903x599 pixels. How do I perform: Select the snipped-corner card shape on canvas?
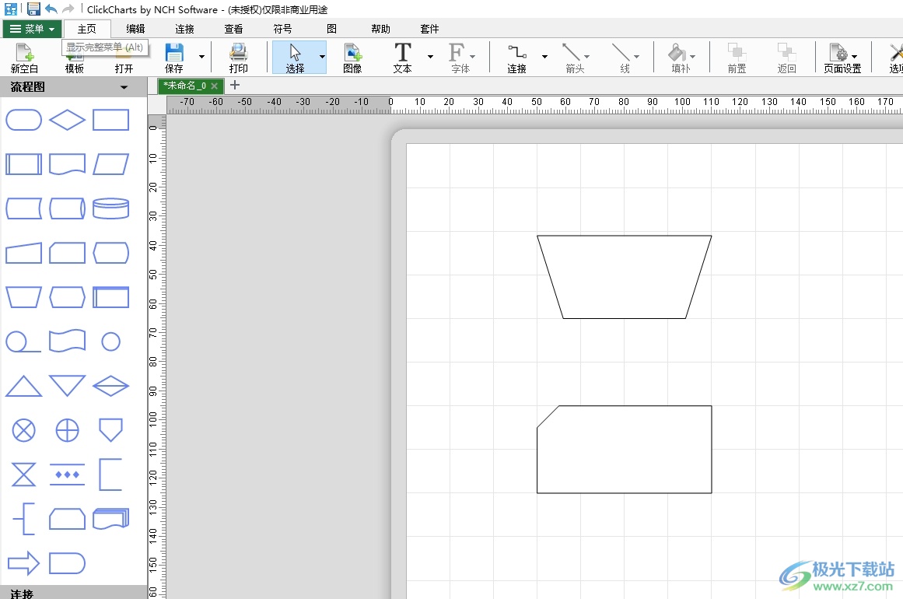625,450
